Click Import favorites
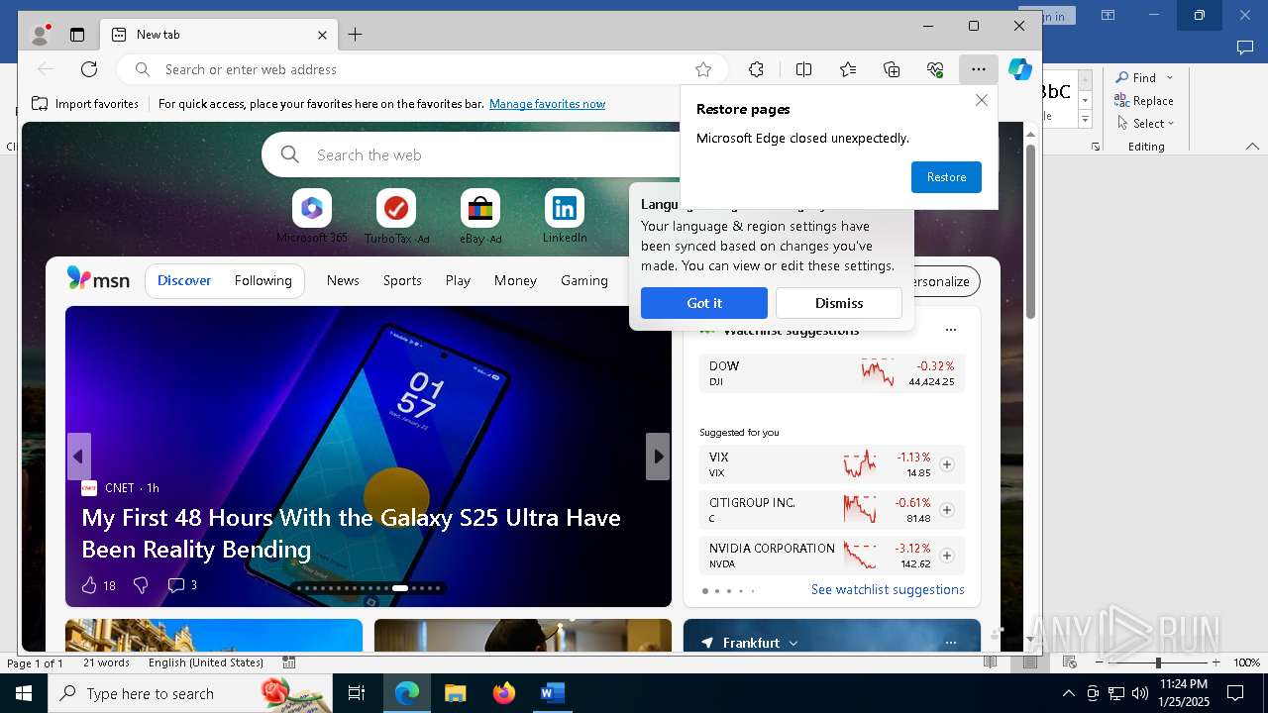The image size is (1268, 713). tap(85, 104)
